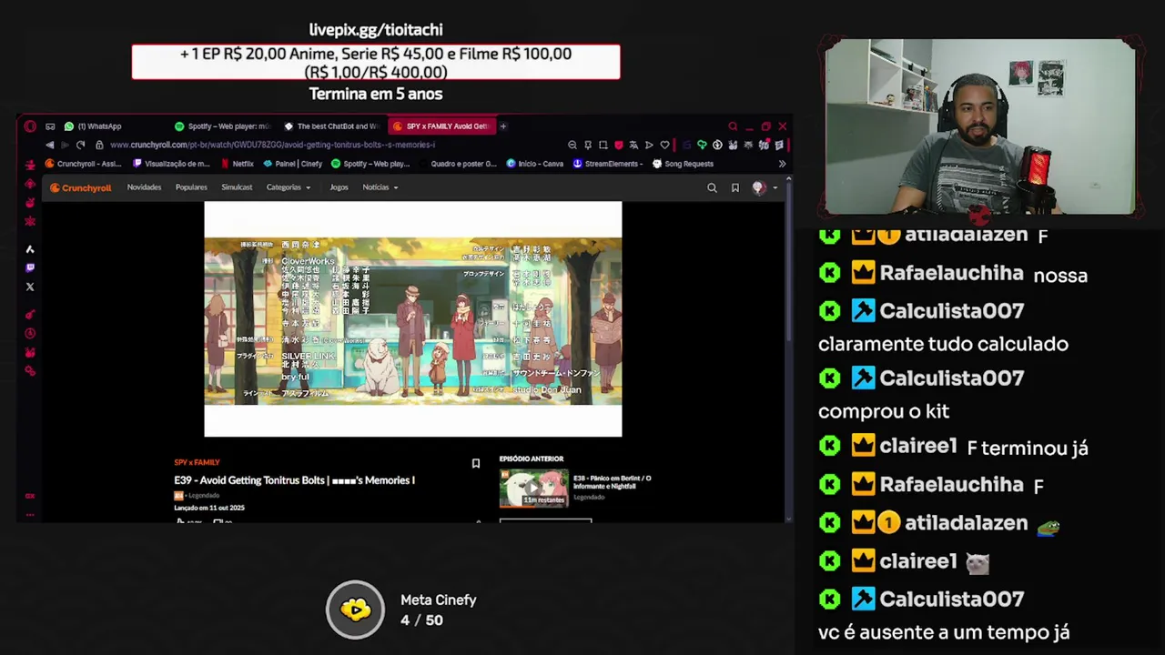Click the URL address field
This screenshot has width=1165, height=655.
tap(273, 145)
